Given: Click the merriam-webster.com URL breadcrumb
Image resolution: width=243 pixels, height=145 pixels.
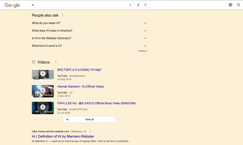Looking at the screenshot, I should coord(59,131).
